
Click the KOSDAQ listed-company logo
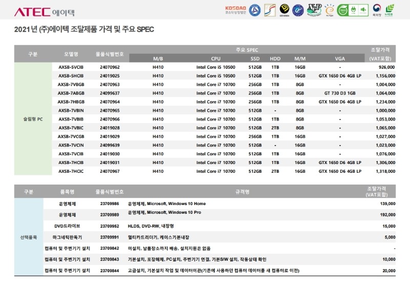coord(236,10)
